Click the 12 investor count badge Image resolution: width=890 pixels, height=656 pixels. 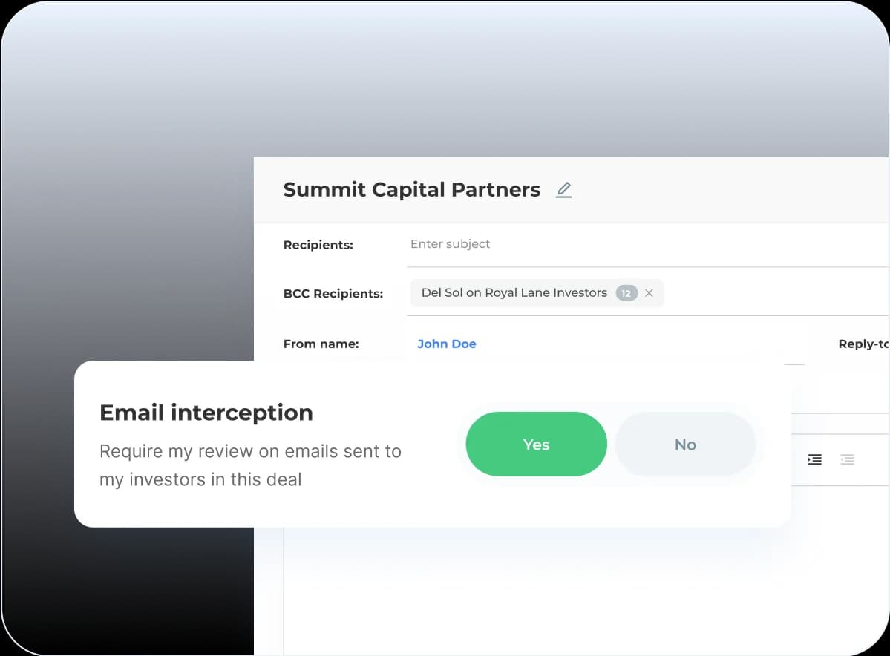(626, 293)
